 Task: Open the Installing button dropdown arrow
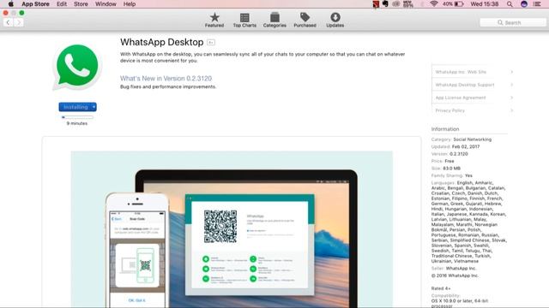pos(94,107)
